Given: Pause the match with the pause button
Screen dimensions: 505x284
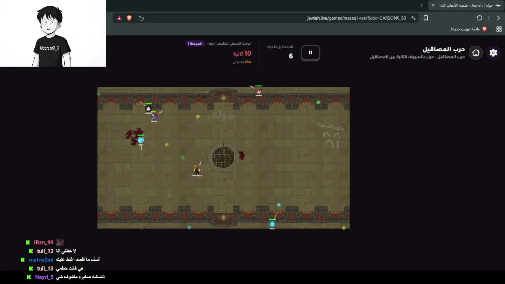Looking at the screenshot, I should click(310, 52).
